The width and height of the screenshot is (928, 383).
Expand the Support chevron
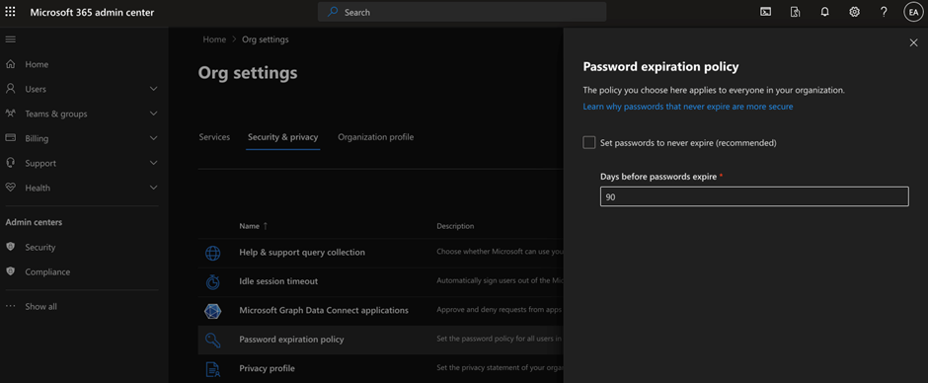(153, 163)
